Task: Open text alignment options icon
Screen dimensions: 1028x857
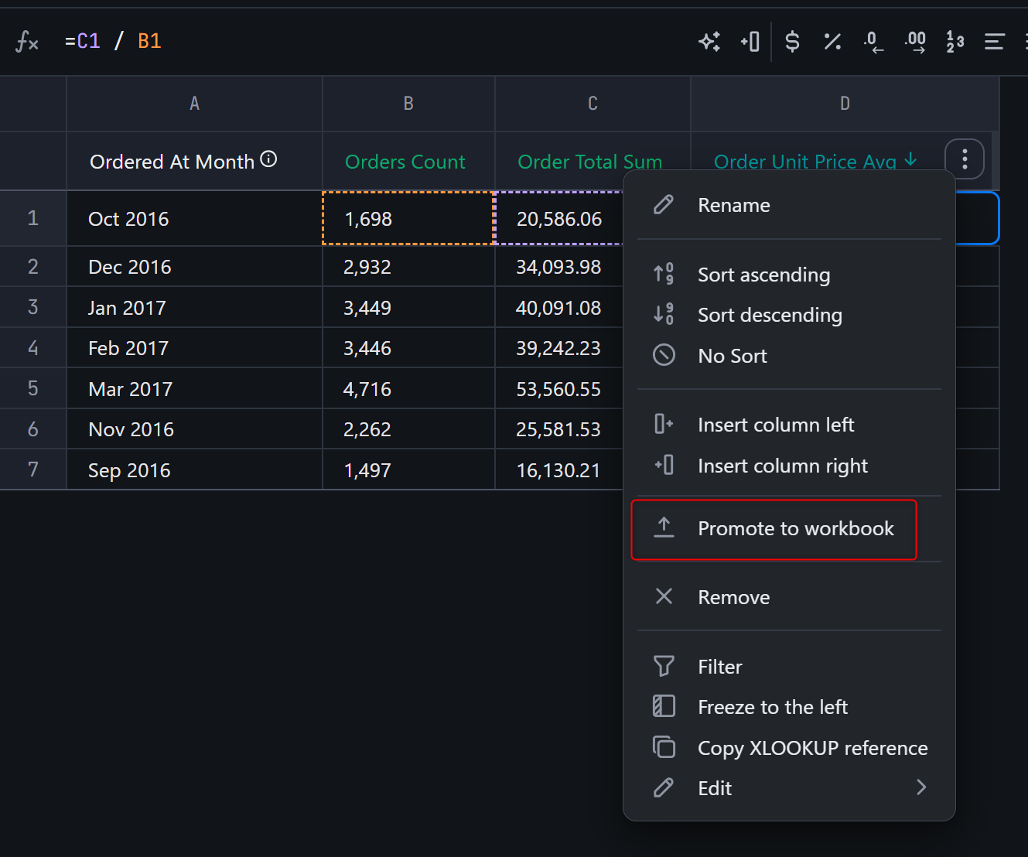Action: pos(994,42)
